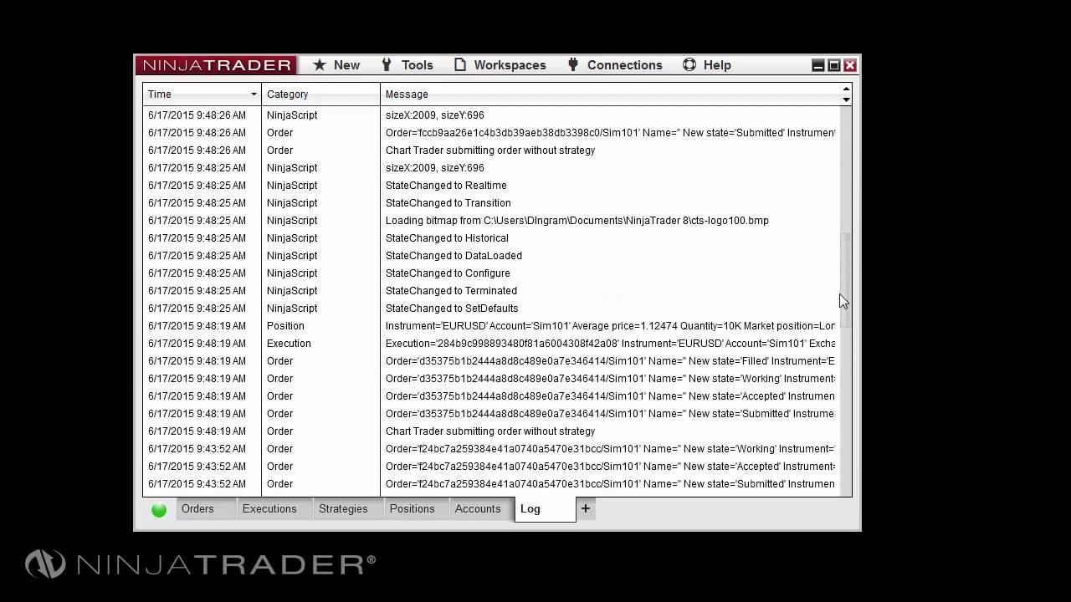This screenshot has width=1071, height=602.
Task: Select the Execution='284b9c998893480f' message
Action: click(610, 344)
